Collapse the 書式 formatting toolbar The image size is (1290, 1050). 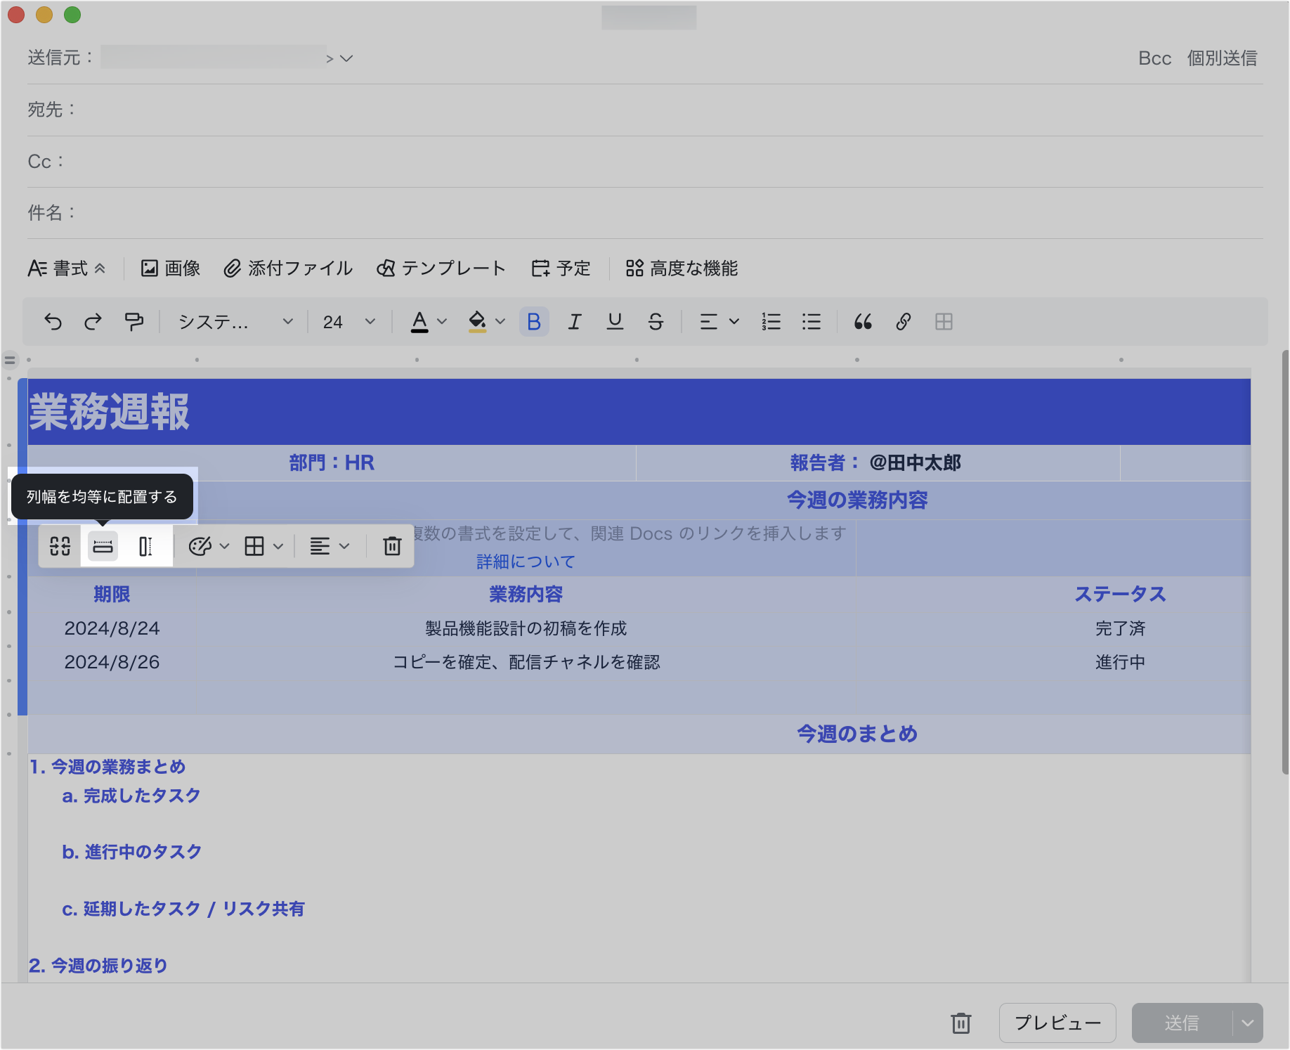tap(66, 268)
